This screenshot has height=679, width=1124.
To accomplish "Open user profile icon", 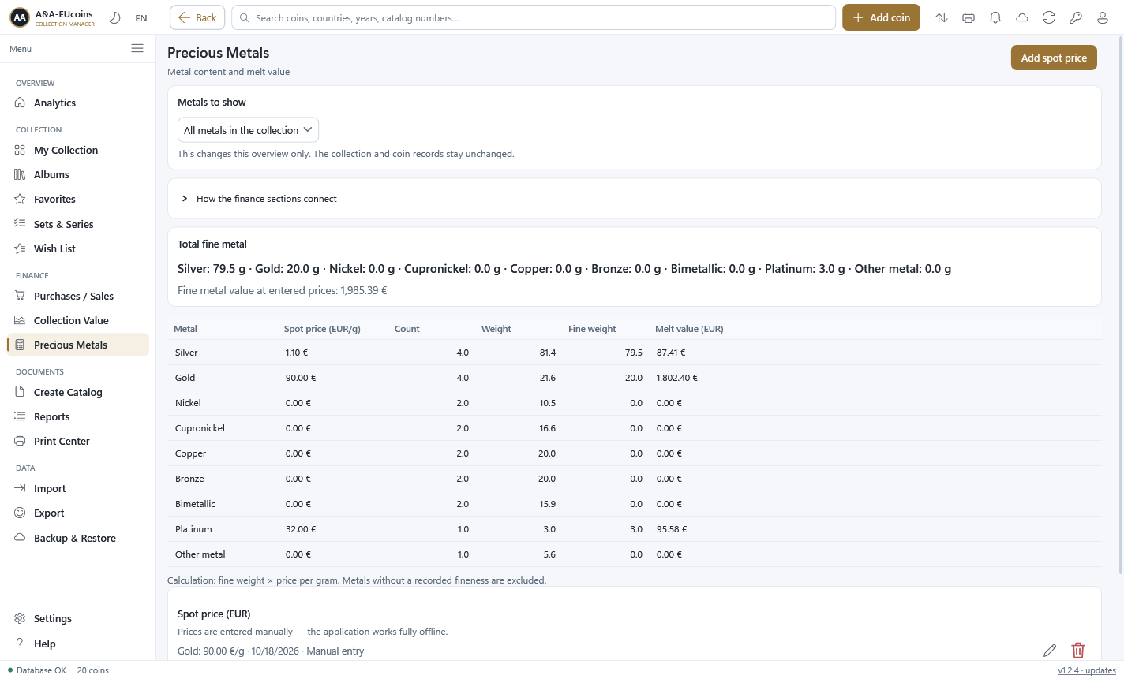I will coord(1103,17).
